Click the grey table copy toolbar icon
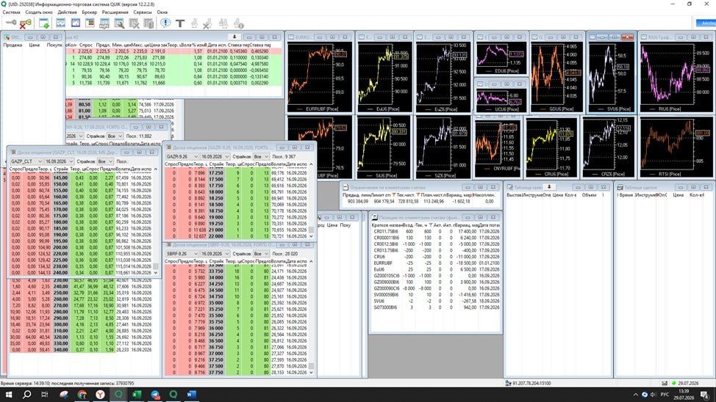Screen dimensions: 716x402 coord(148,23)
